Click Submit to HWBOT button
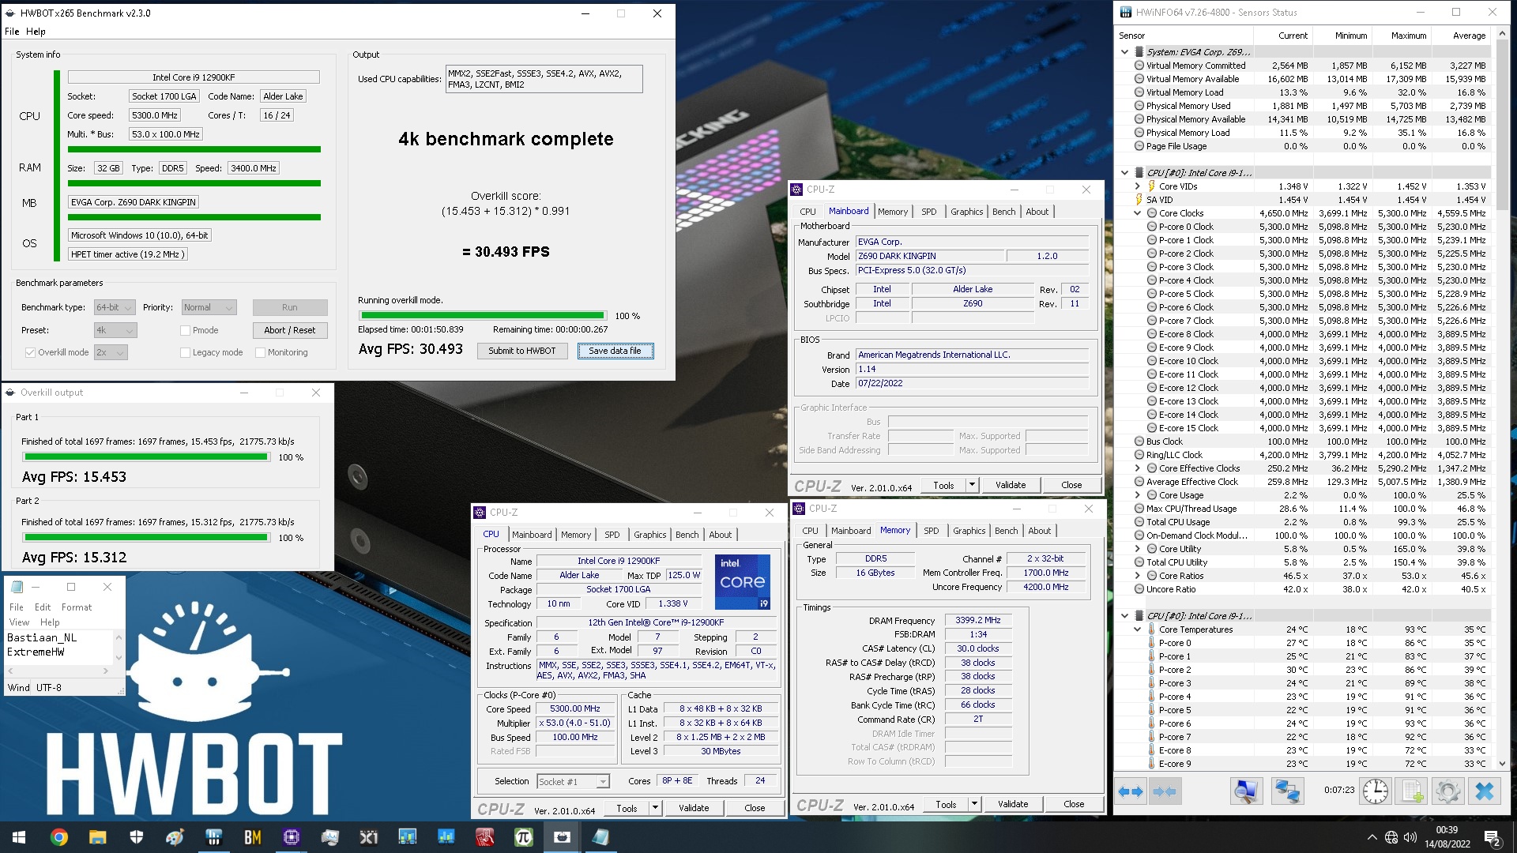 tap(522, 351)
